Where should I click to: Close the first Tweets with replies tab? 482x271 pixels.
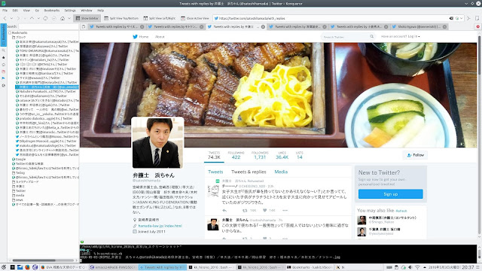(x=142, y=27)
